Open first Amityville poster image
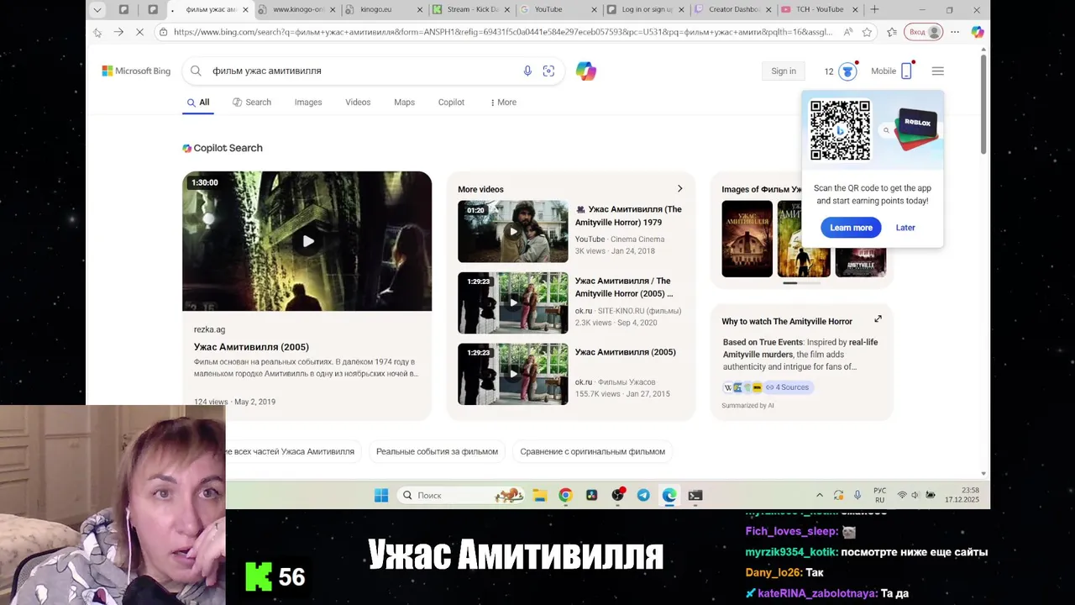The height and width of the screenshot is (605, 1075). pos(747,239)
